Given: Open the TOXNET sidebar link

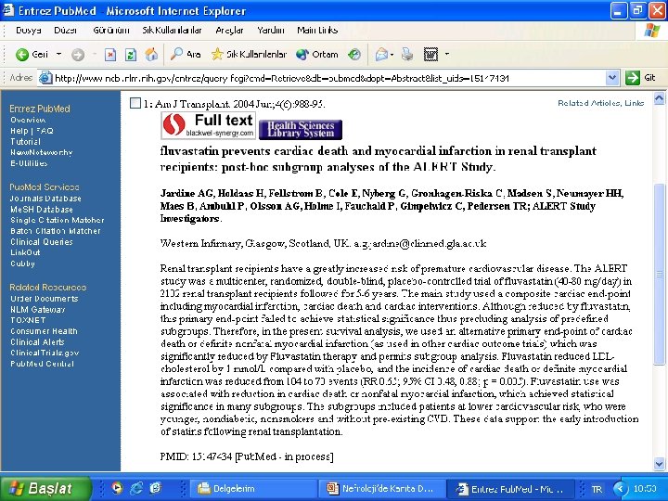Looking at the screenshot, I should pos(28,320).
